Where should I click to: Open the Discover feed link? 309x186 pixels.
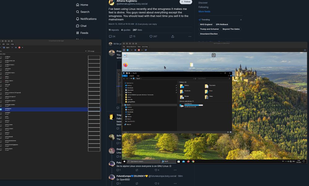pos(203,3)
